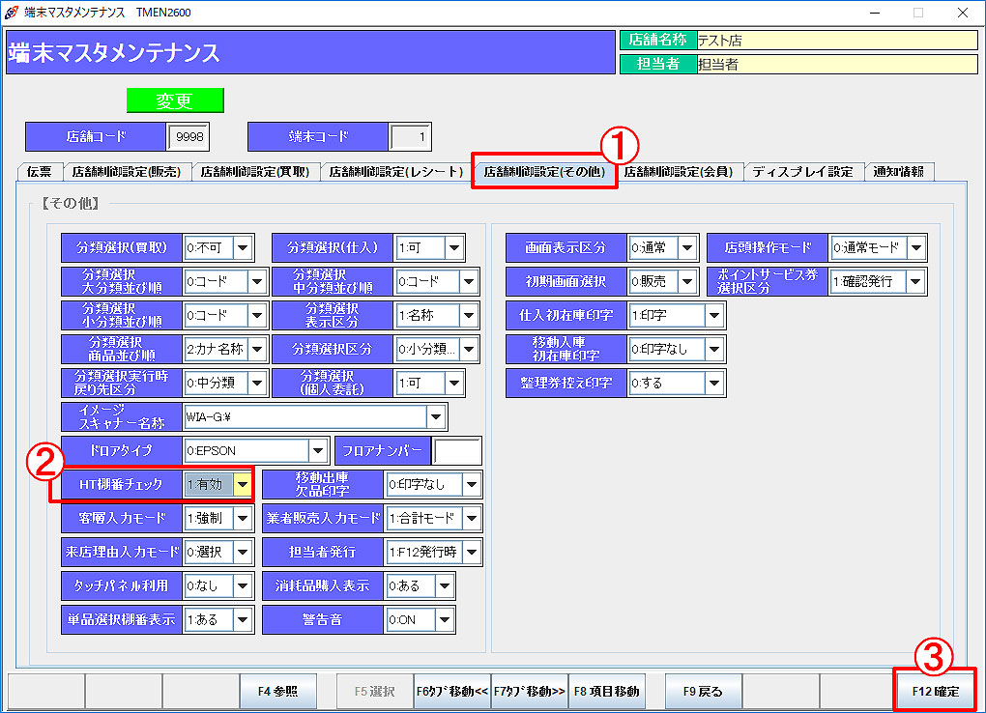Click the 店舗コード input field

click(188, 137)
